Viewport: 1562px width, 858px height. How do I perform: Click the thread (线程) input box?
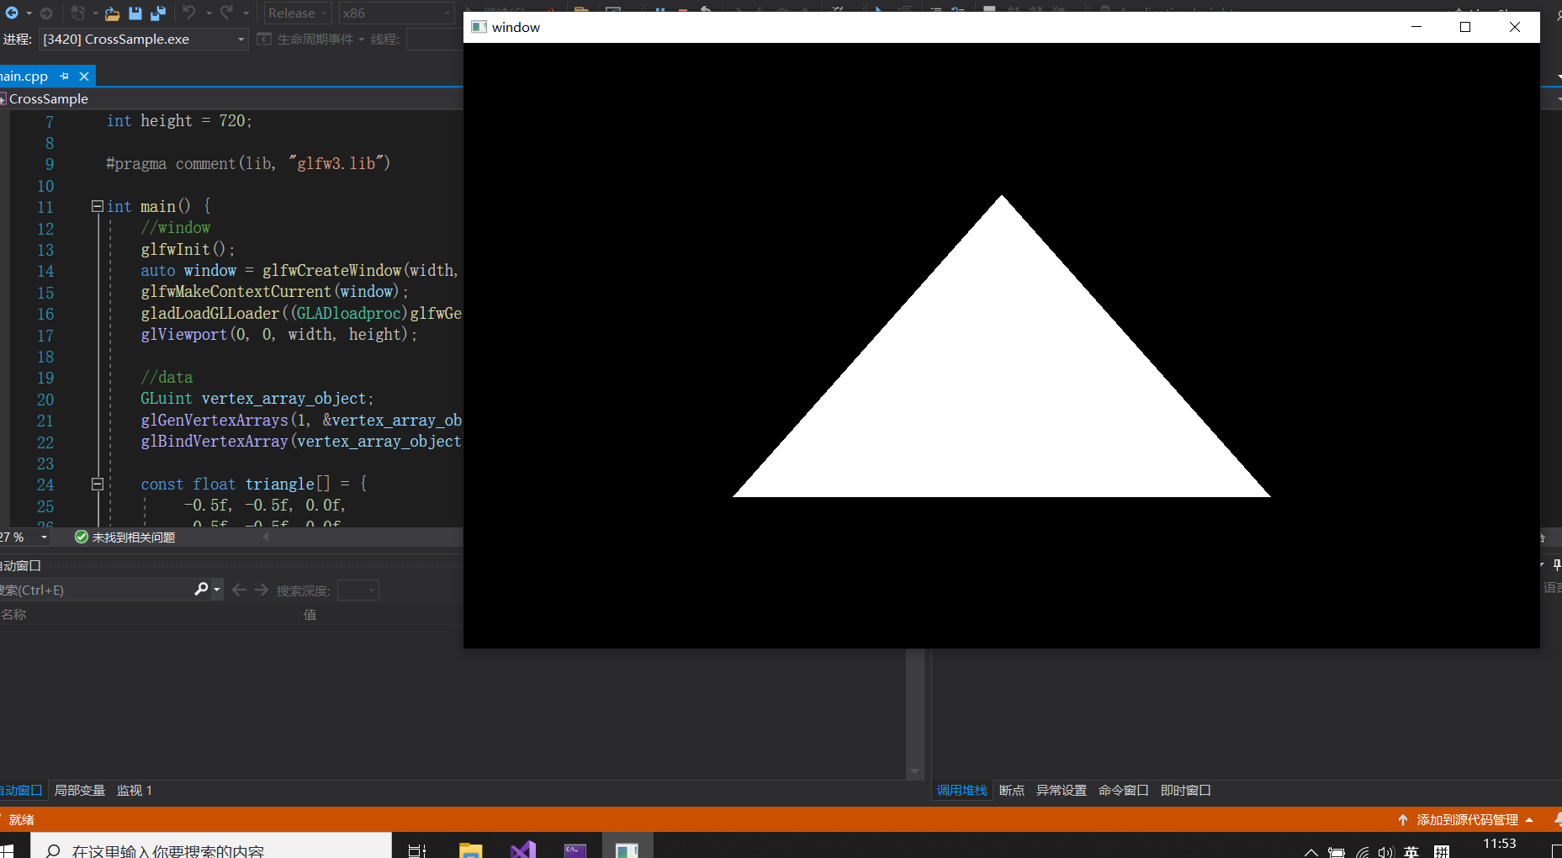(434, 40)
